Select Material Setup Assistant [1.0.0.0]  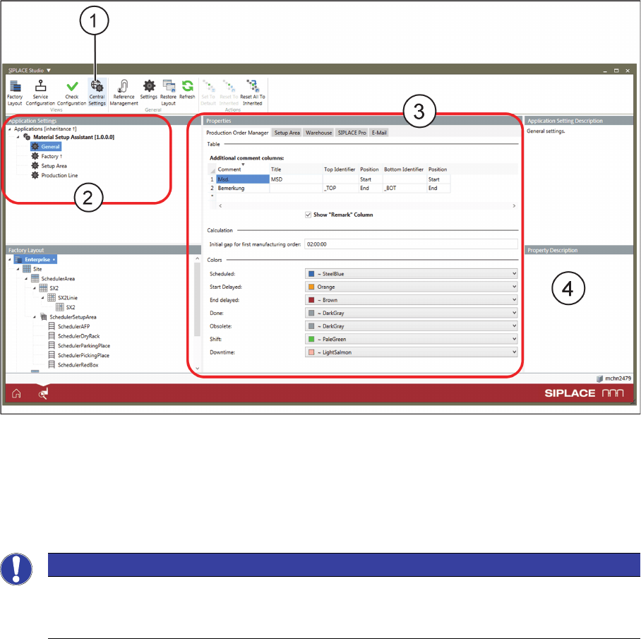(68, 137)
